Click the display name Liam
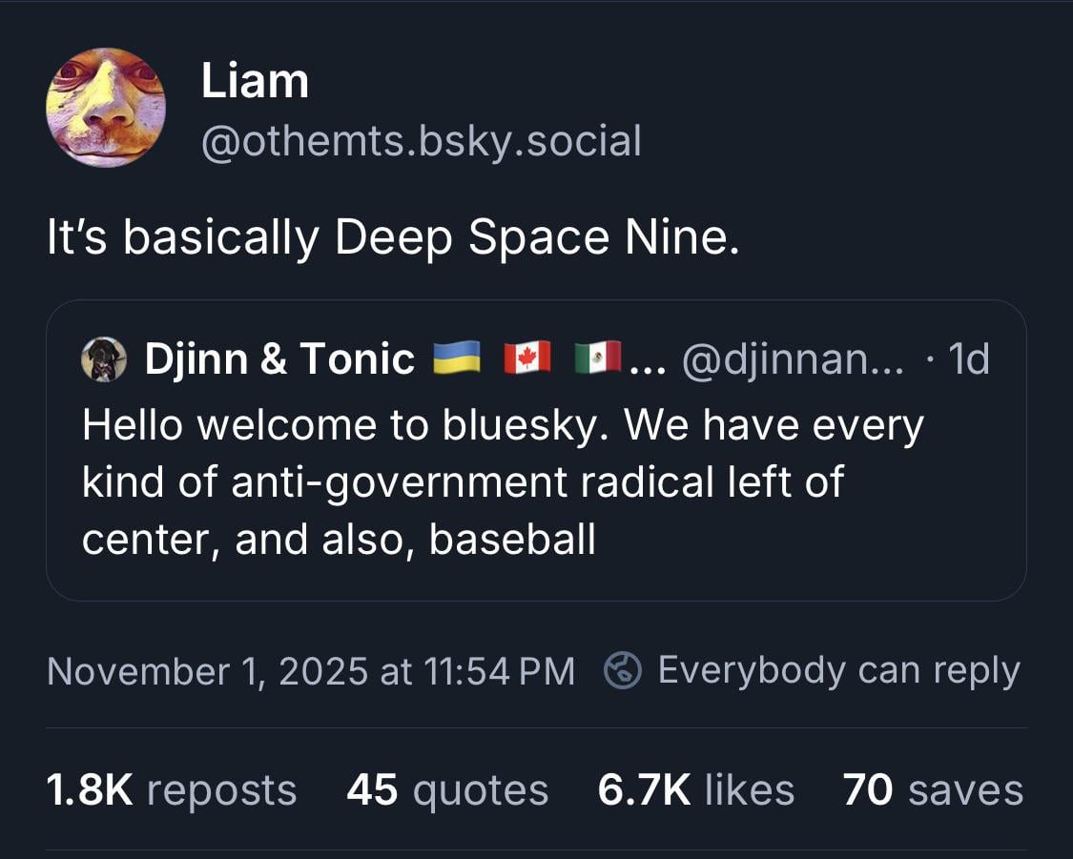This screenshot has height=859, width=1073. click(255, 81)
